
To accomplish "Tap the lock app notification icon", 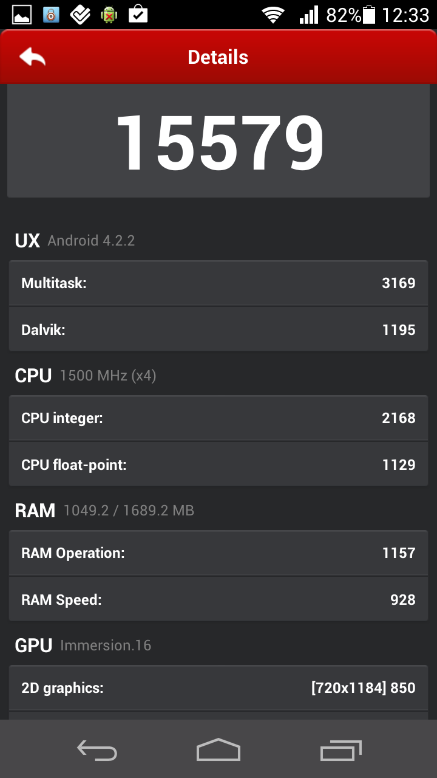I will [51, 15].
